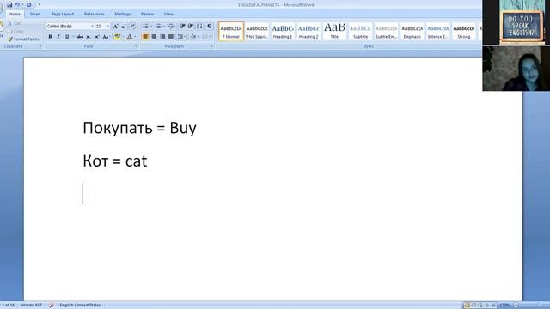Open the Page Layout tab
Image resolution: width=550 pixels, height=309 pixels.
63,14
